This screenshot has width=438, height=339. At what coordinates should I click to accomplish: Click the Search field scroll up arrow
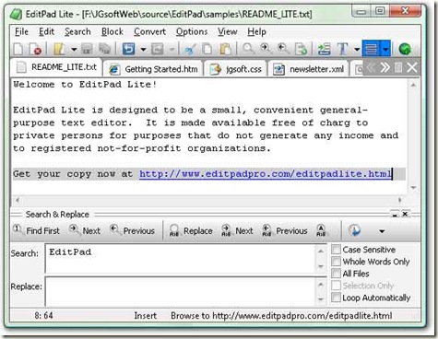click(x=321, y=251)
